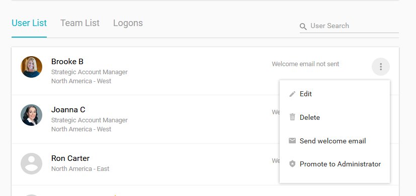
Task: Click Ron Carter's default avatar placeholder
Action: (31, 163)
